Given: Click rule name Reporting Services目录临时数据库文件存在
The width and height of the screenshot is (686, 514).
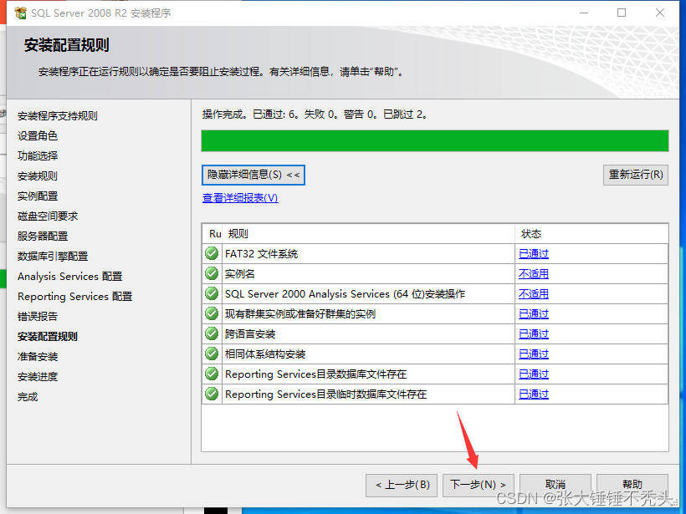Looking at the screenshot, I should 326,394.
